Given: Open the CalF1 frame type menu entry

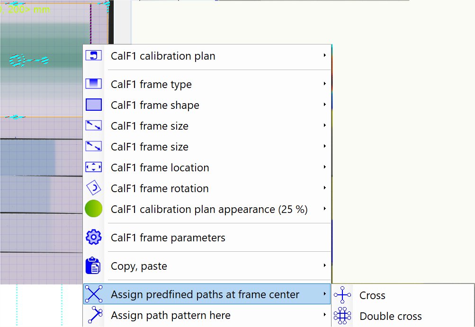Looking at the screenshot, I should 151,84.
